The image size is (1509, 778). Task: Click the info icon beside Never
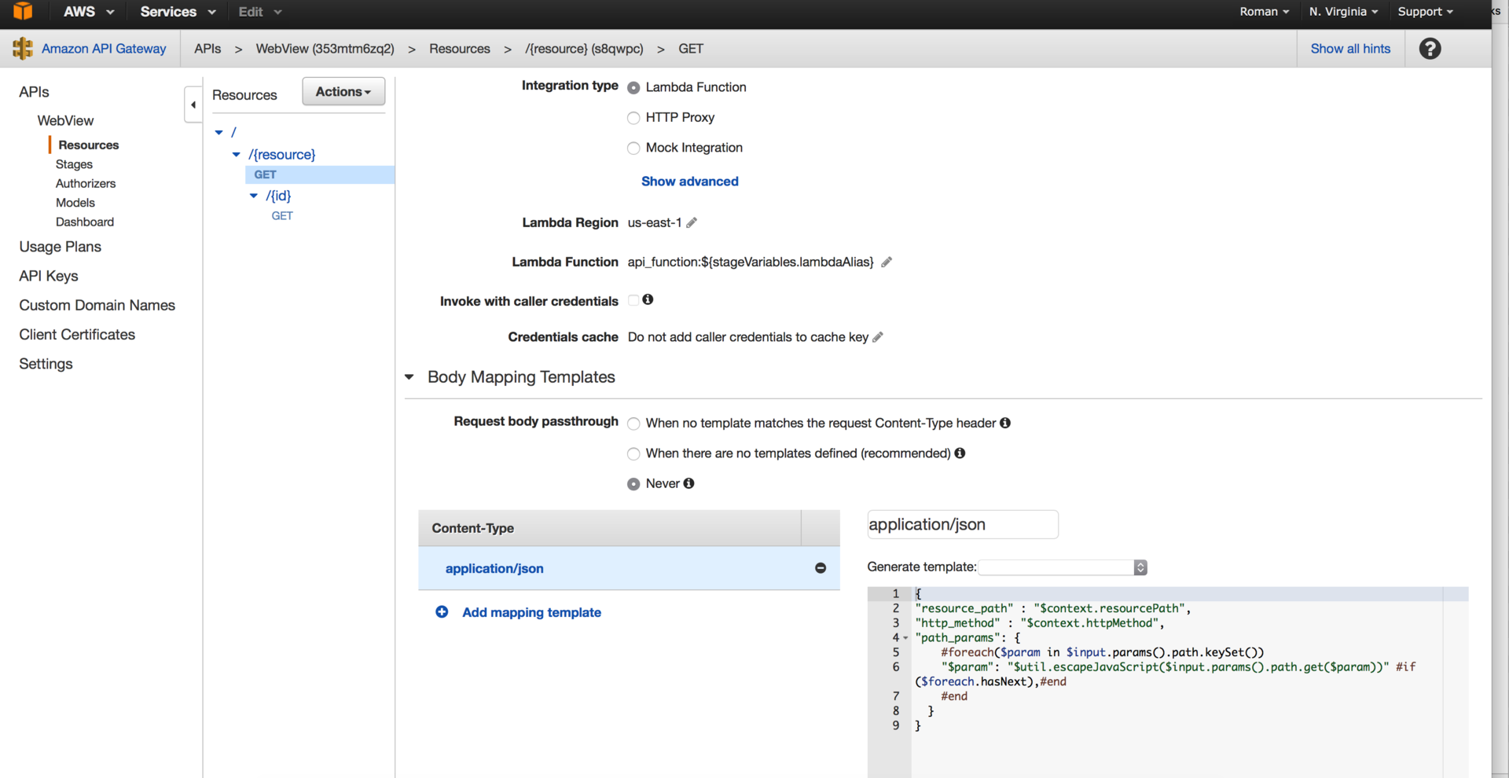pyautogui.click(x=689, y=483)
